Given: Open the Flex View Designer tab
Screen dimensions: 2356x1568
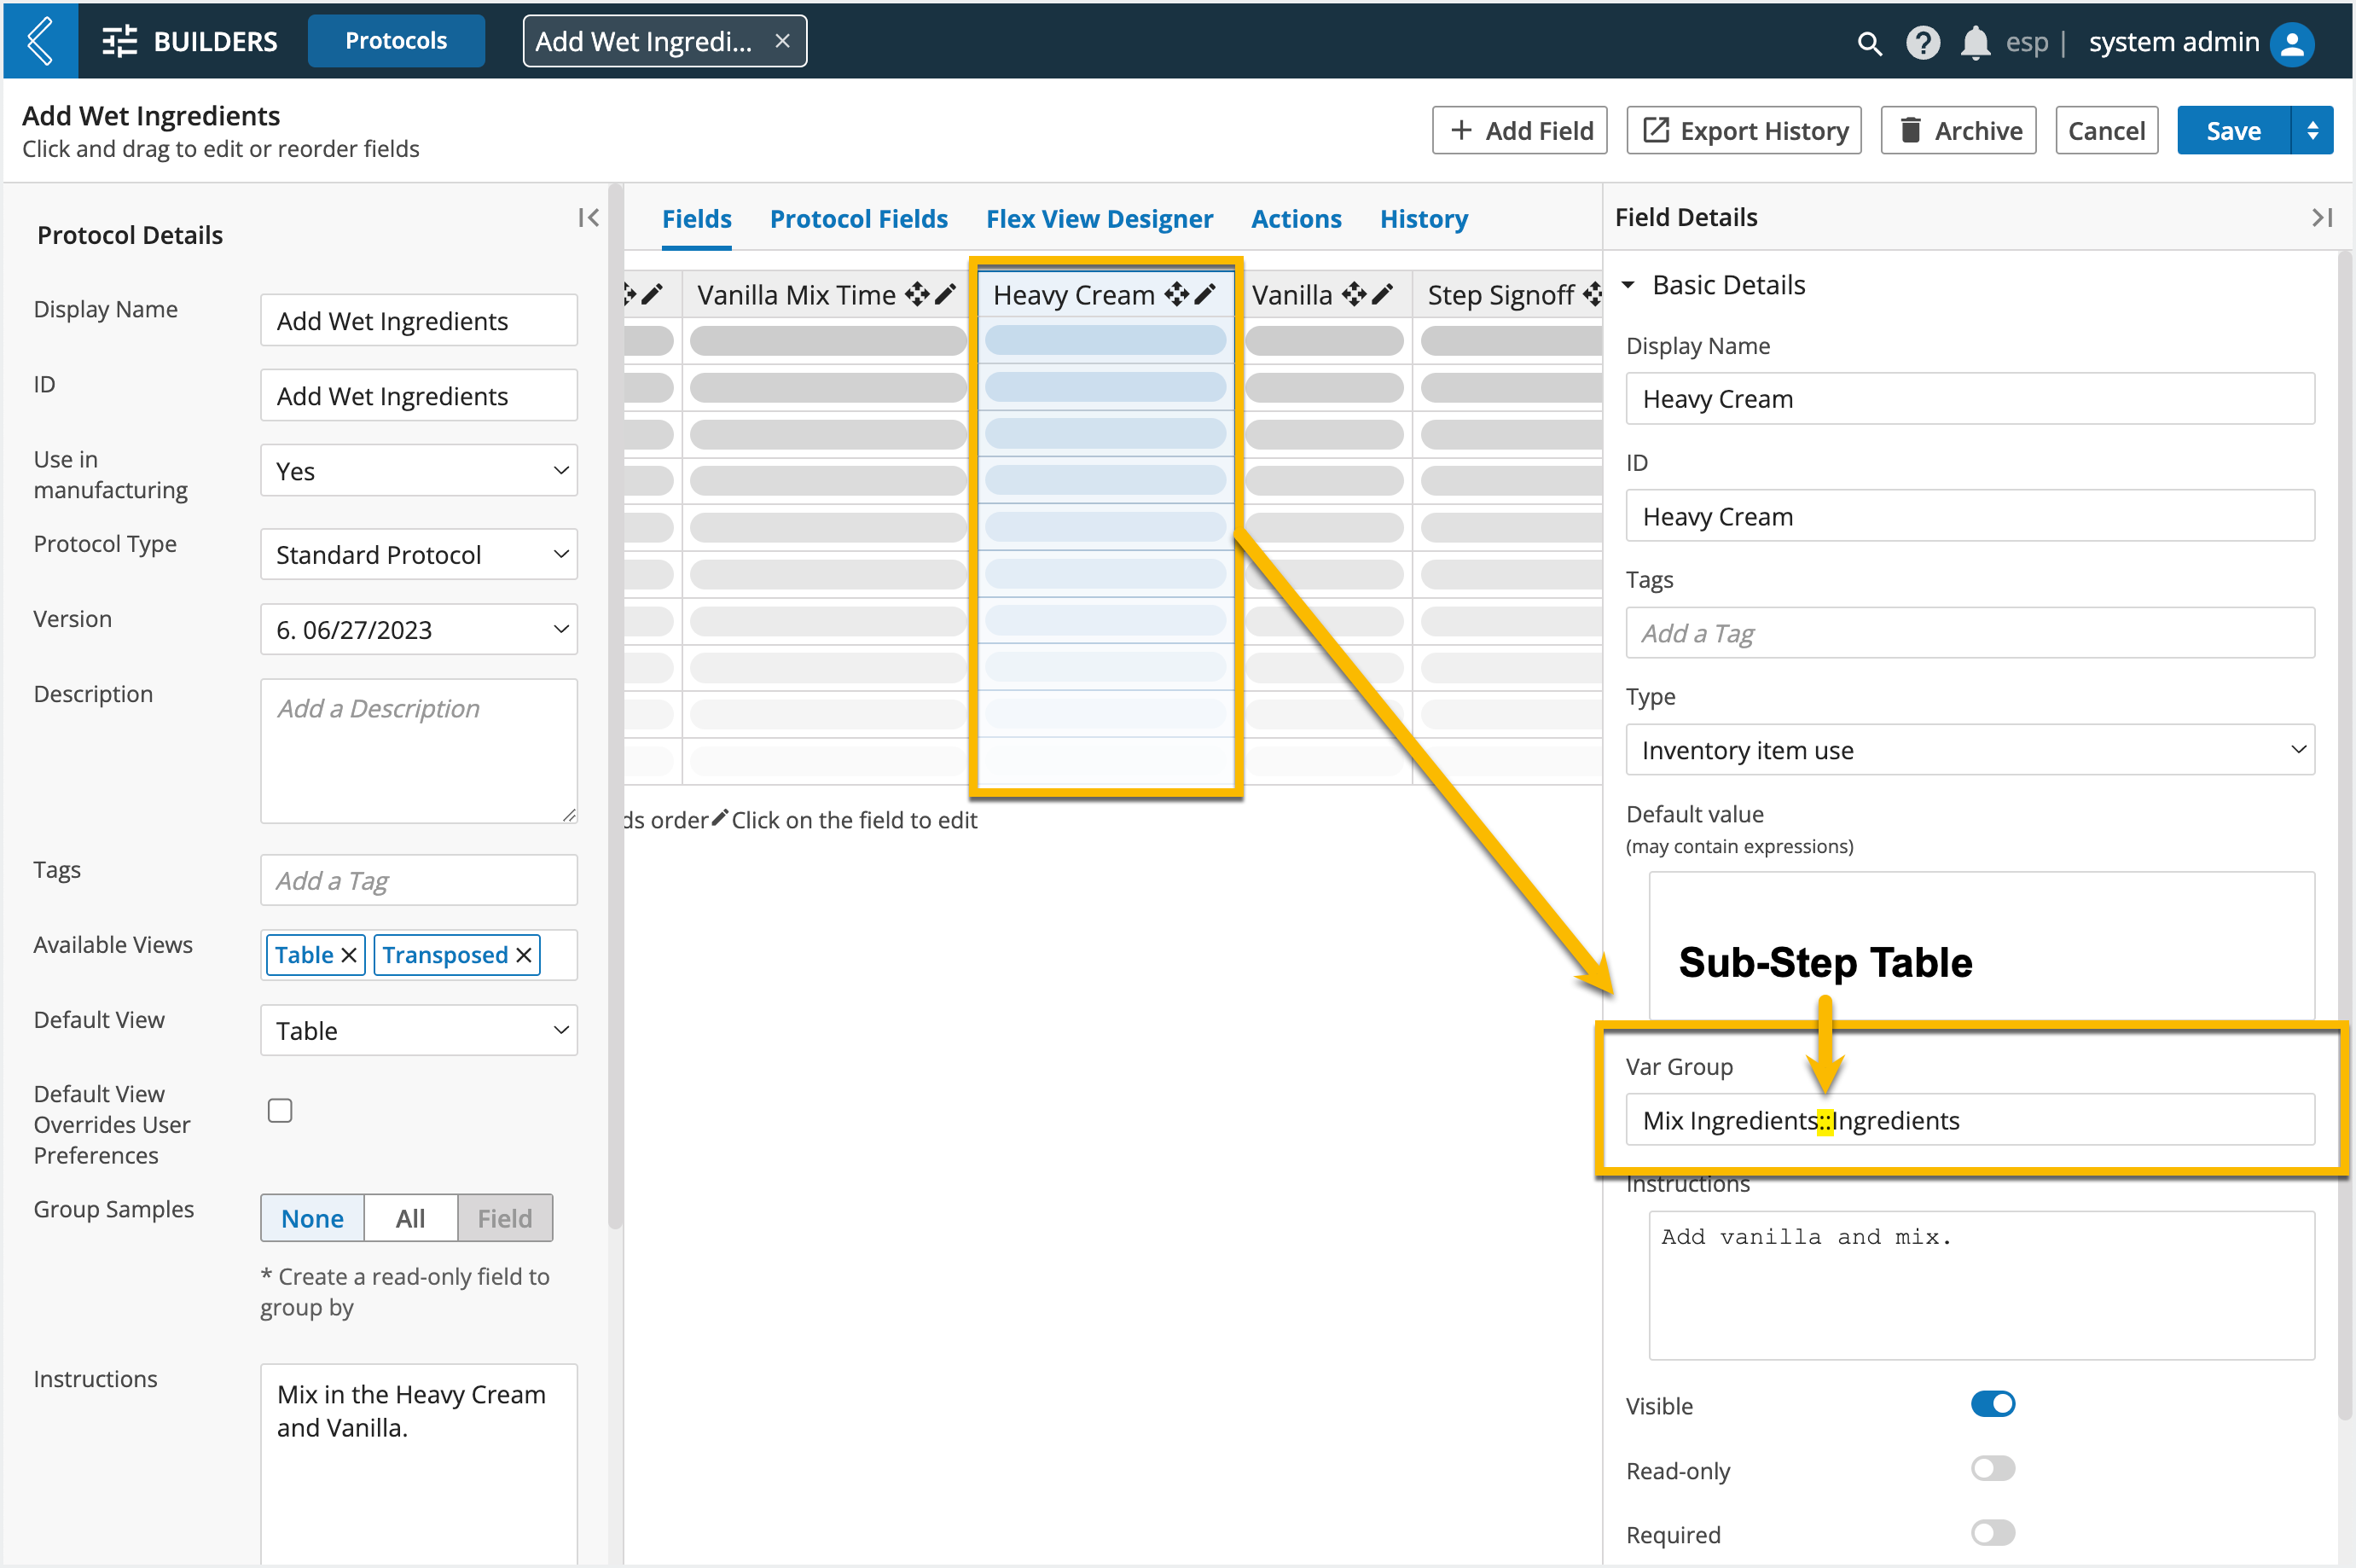Looking at the screenshot, I should 1100,218.
